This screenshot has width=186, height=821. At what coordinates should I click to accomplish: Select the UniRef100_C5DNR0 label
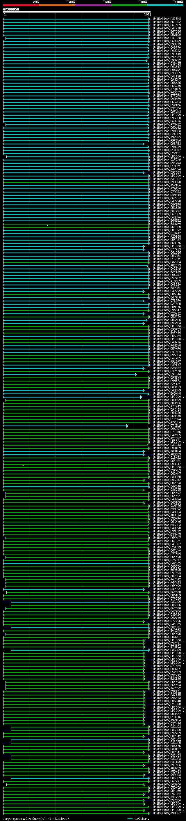pos(167,518)
